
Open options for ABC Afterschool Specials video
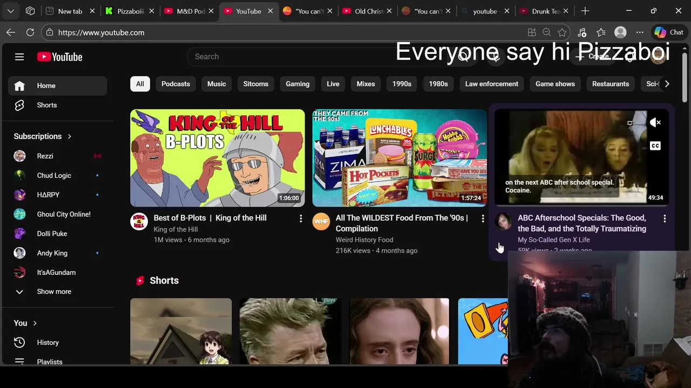tap(665, 218)
